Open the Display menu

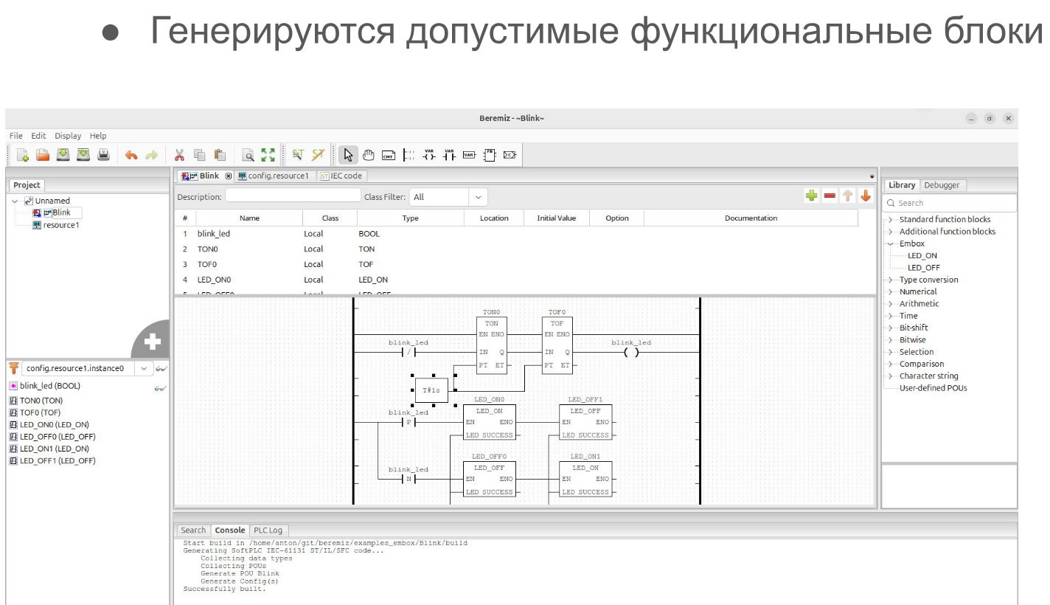pos(68,136)
